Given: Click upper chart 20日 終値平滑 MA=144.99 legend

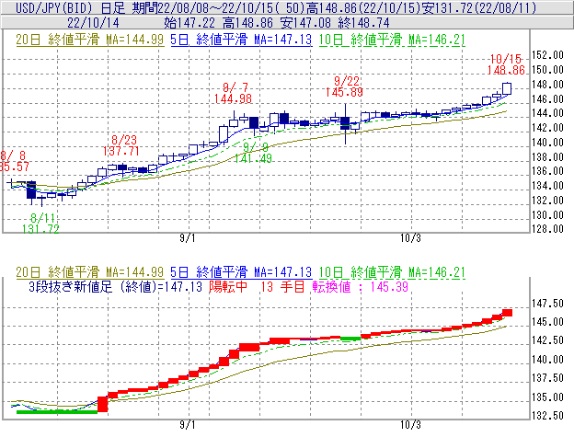Looking at the screenshot, I should pos(90,40).
